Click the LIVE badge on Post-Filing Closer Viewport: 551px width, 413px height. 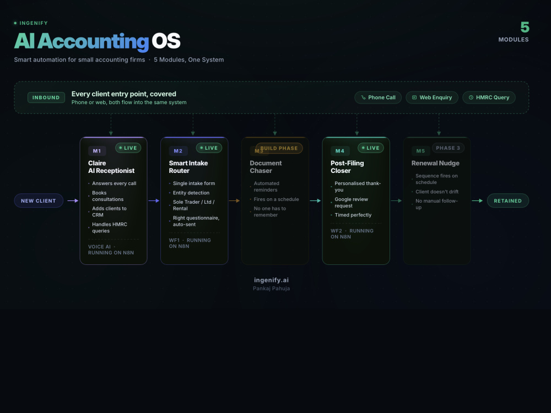click(371, 148)
